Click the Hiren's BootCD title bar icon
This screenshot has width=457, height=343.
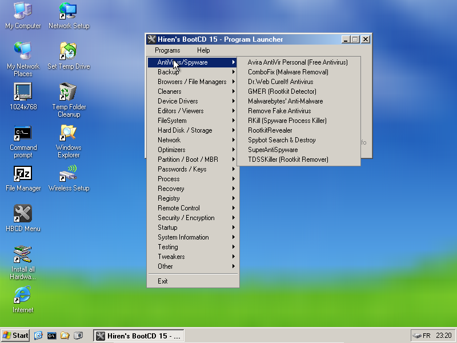[151, 39]
